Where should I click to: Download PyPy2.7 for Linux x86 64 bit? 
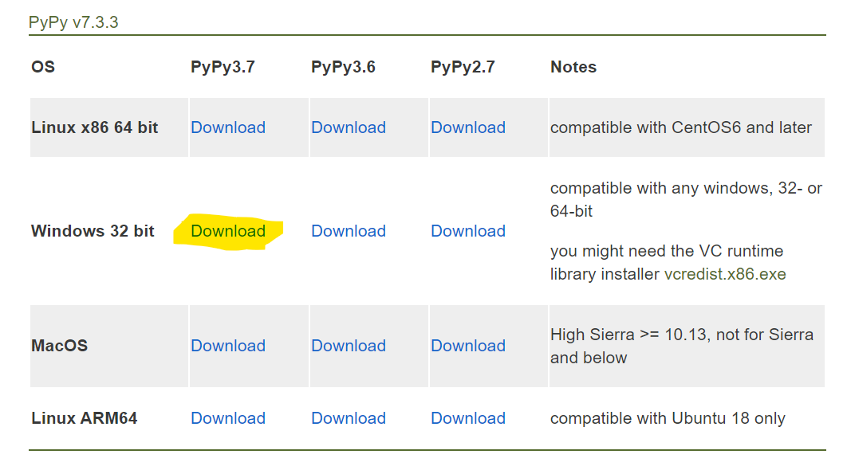[x=468, y=127]
